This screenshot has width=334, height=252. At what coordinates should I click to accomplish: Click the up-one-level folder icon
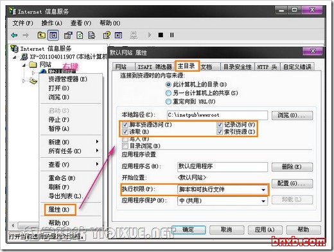pyautogui.click(x=41, y=35)
